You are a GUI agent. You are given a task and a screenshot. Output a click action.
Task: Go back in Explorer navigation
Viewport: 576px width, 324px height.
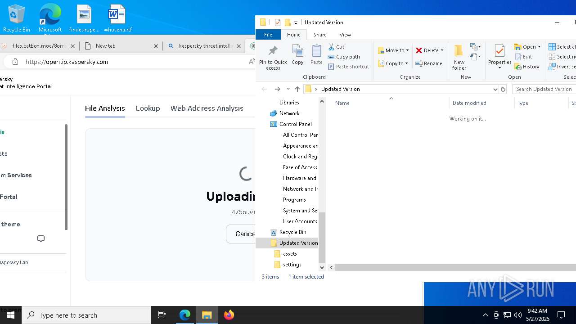pos(264,89)
